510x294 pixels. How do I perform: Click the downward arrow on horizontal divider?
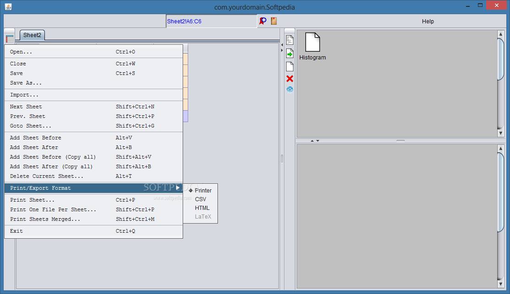pyautogui.click(x=318, y=141)
